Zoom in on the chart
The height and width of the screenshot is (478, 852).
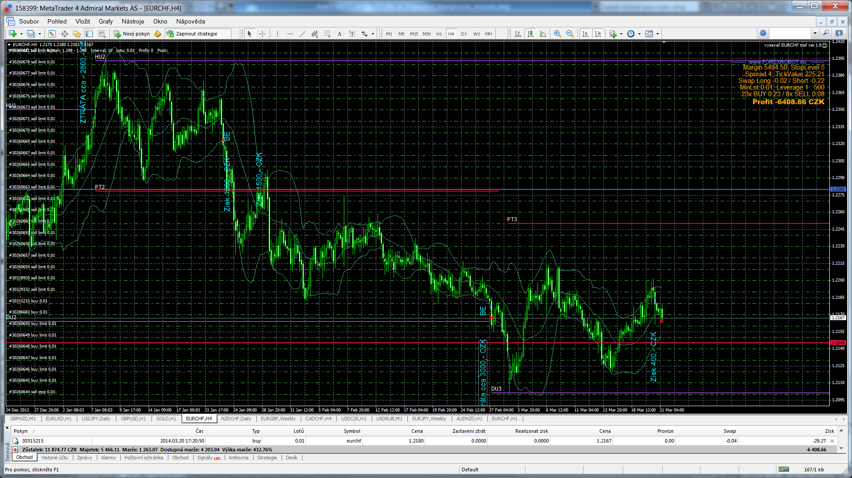pyautogui.click(x=557, y=34)
